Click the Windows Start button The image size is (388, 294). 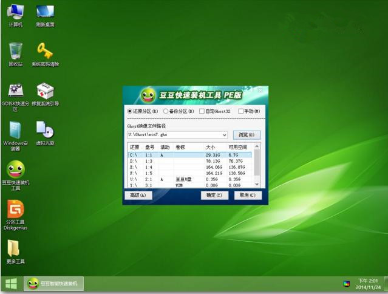point(11,284)
